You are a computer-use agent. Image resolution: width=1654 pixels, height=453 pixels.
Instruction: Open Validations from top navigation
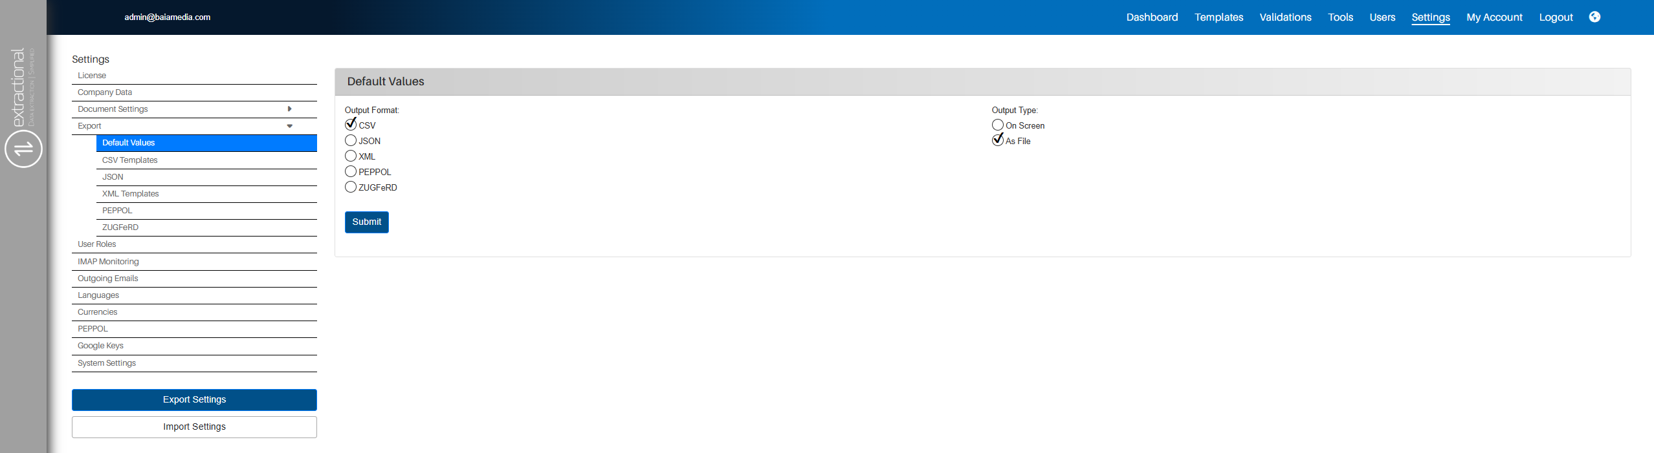(x=1285, y=17)
